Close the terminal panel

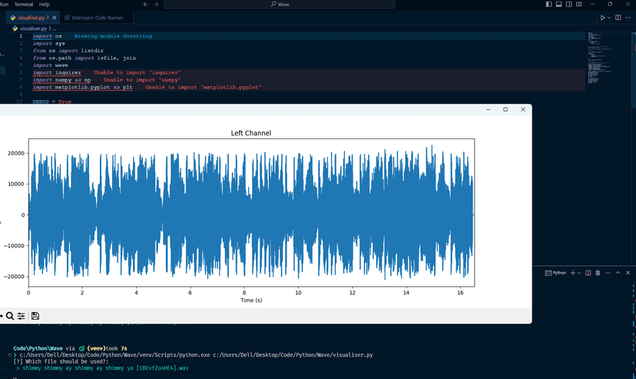(628, 273)
